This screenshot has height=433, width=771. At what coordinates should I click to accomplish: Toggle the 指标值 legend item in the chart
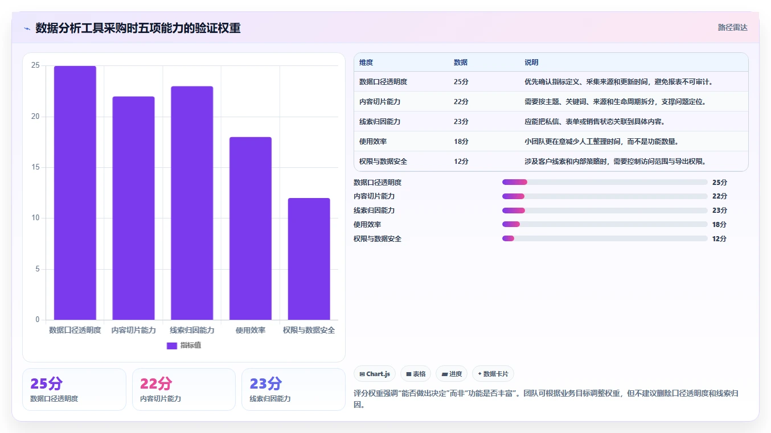[184, 345]
